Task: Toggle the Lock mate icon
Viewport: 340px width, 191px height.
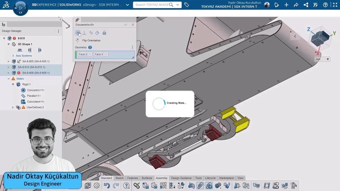Action: tap(104, 33)
